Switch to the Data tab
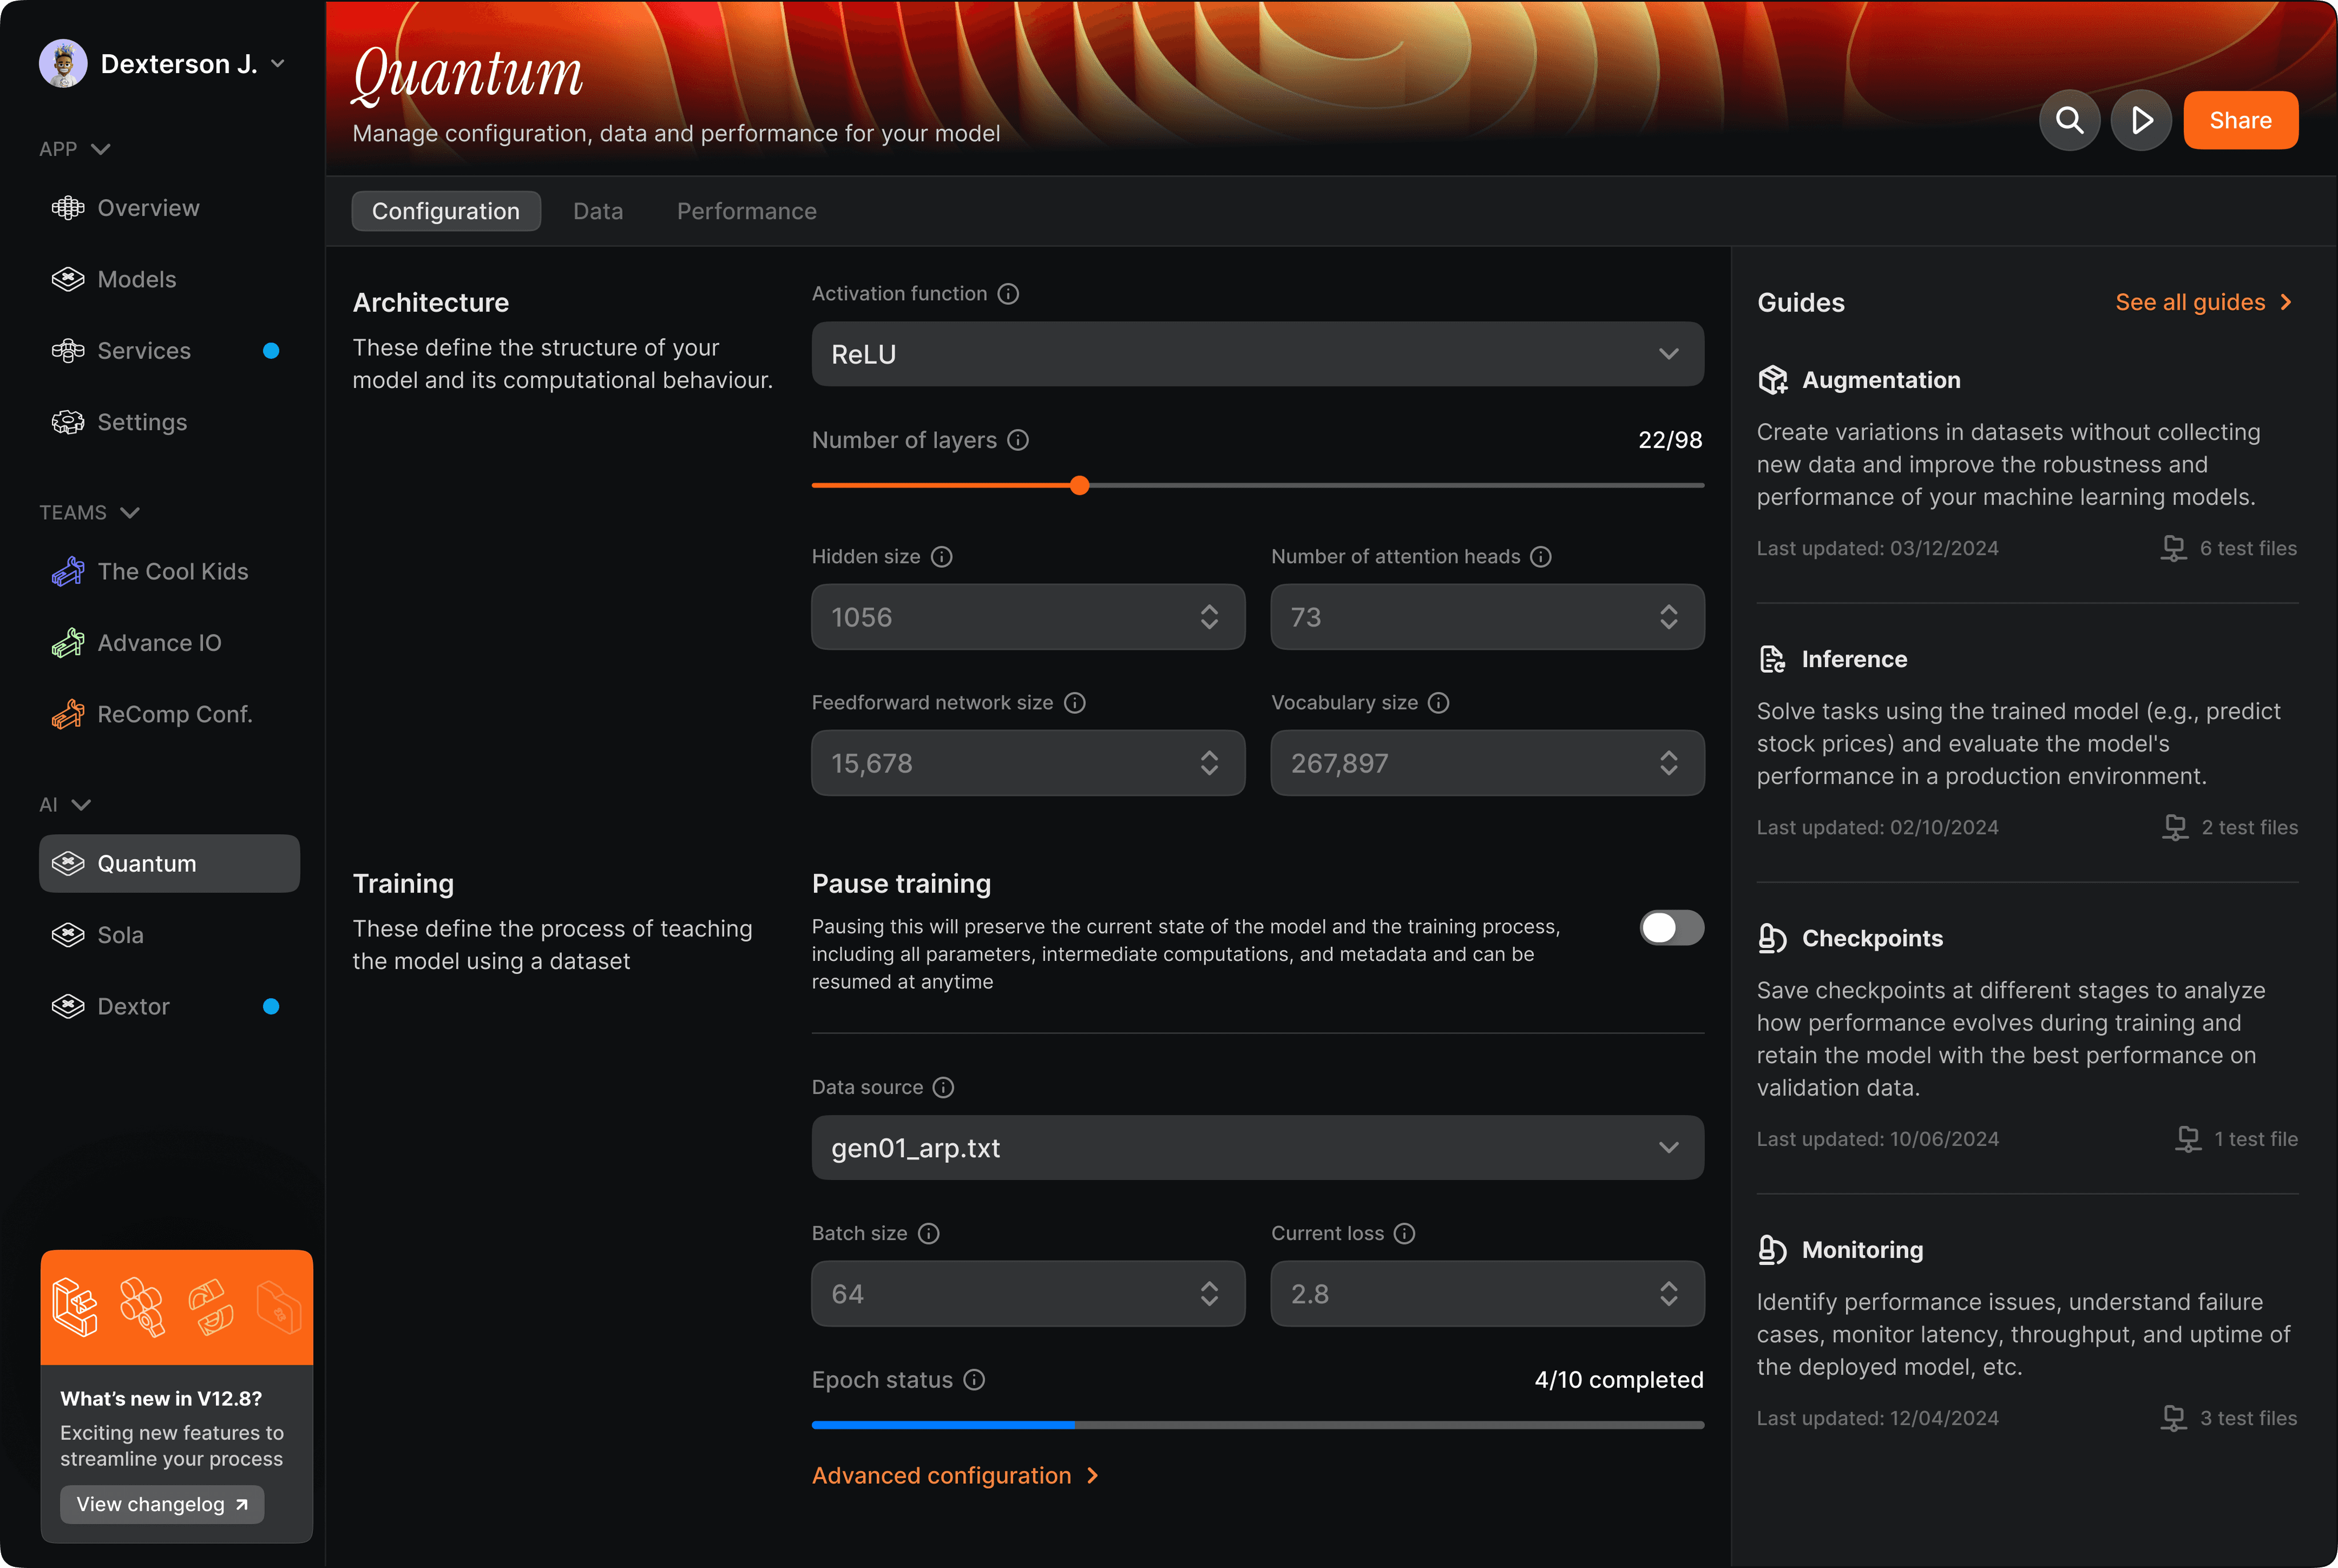 (597, 212)
